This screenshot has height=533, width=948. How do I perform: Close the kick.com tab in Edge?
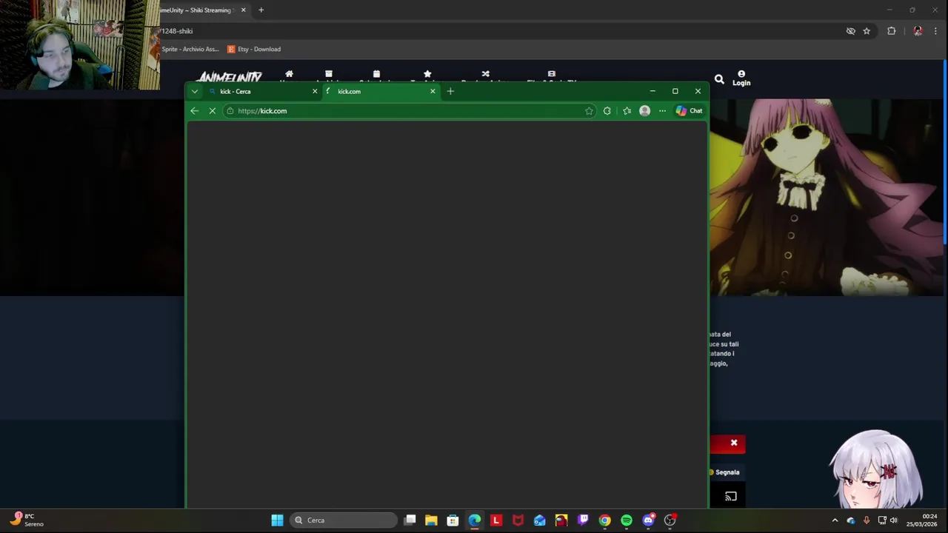(433, 91)
